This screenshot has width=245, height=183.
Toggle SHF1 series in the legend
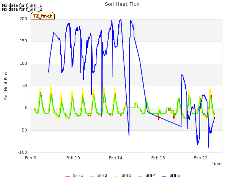tap(74, 175)
